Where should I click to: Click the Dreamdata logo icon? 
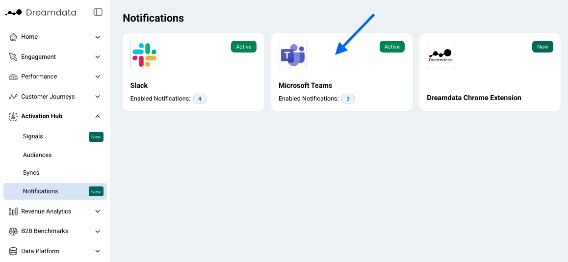[13, 13]
